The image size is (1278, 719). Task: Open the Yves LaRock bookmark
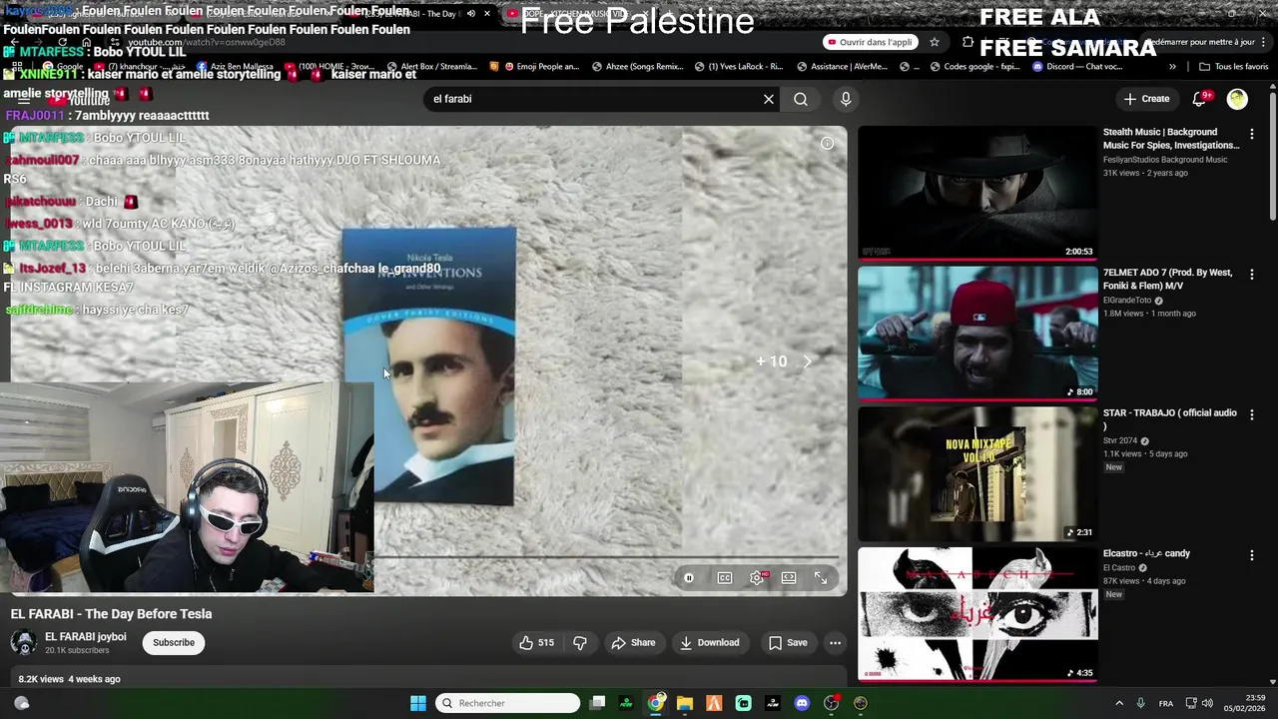click(x=738, y=67)
